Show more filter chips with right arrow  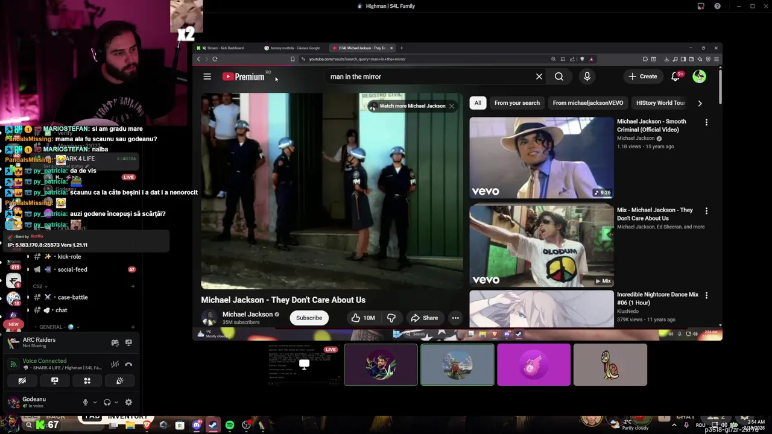point(700,103)
